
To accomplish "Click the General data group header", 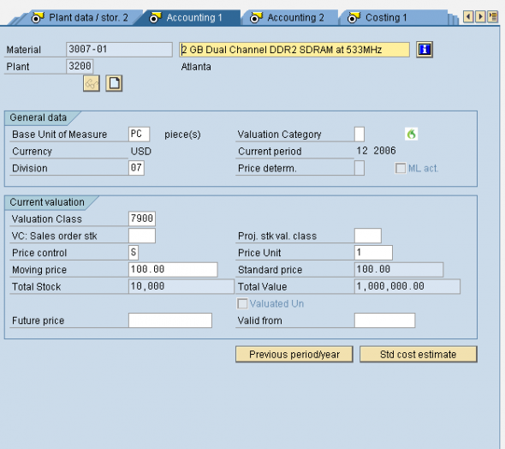I will pos(38,117).
